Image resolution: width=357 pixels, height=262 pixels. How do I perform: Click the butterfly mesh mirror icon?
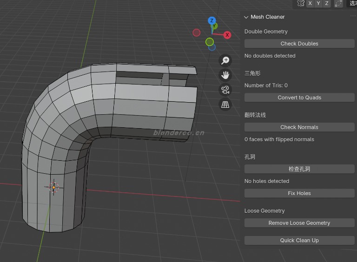click(x=301, y=3)
